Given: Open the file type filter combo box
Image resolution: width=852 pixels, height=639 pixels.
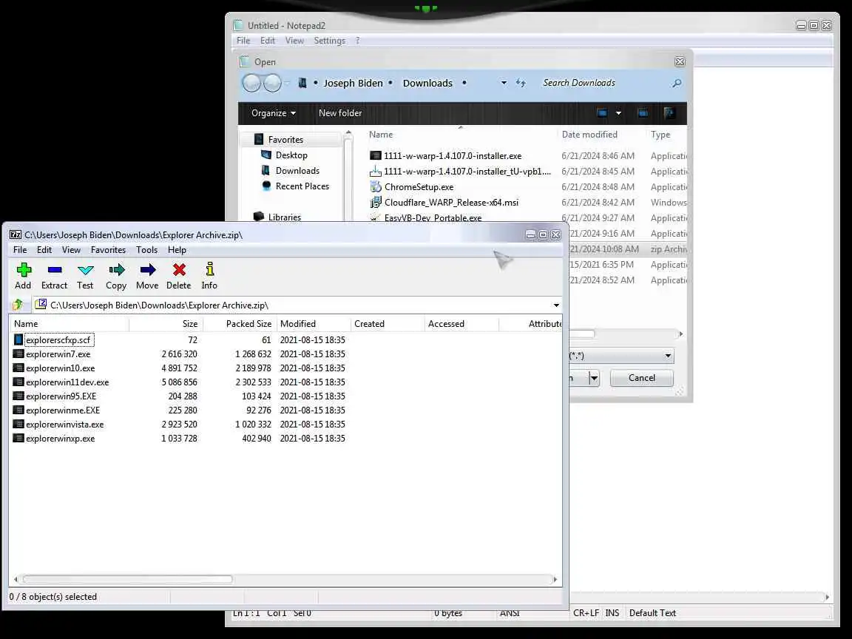Looking at the screenshot, I should [x=621, y=356].
